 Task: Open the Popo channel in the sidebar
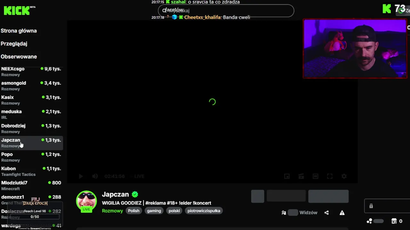[31, 157]
